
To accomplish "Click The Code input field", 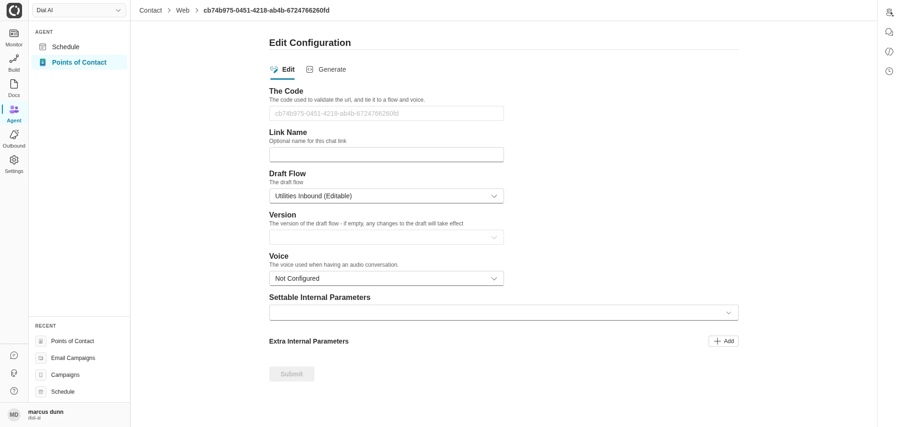I will click(x=386, y=113).
